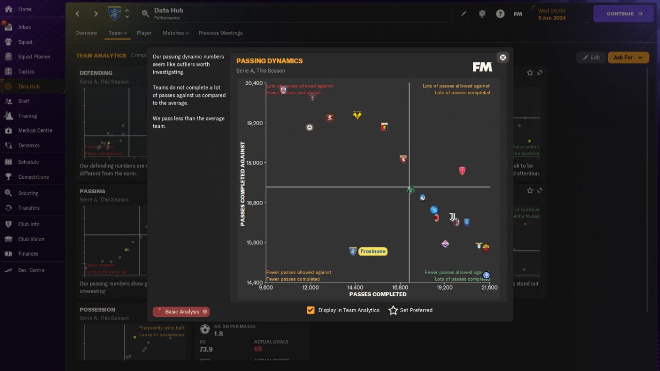The height and width of the screenshot is (371, 660).
Task: Untick Display in Team Analytics checkbox
Action: (310, 310)
